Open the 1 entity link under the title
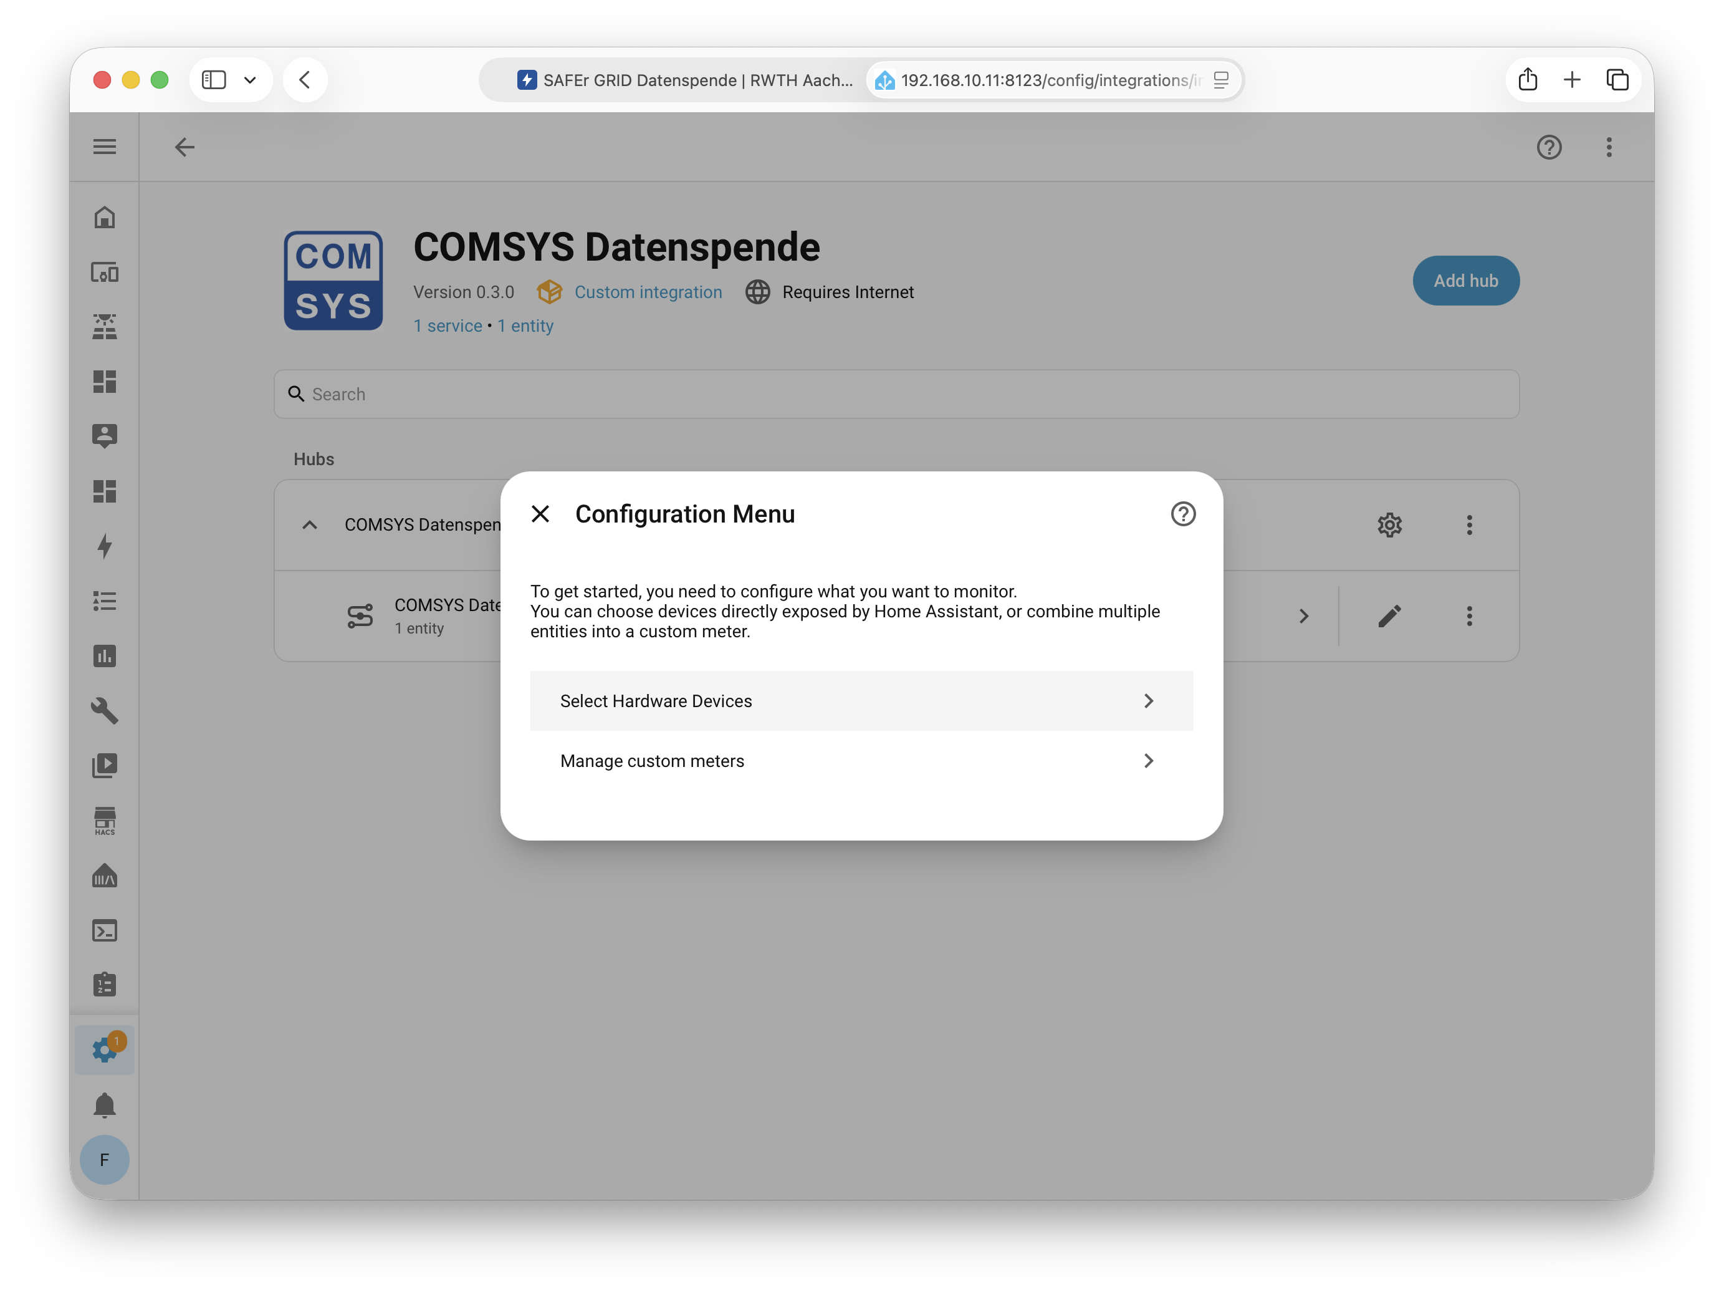 coord(525,326)
